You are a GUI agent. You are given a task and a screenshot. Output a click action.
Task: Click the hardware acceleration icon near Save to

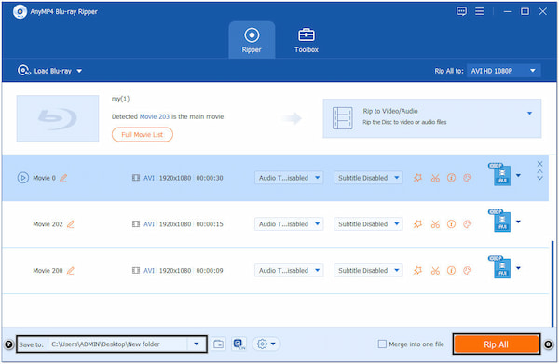239,344
